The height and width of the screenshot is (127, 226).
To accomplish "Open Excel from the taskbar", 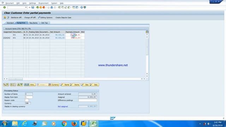I will pyautogui.click(x=94, y=123).
